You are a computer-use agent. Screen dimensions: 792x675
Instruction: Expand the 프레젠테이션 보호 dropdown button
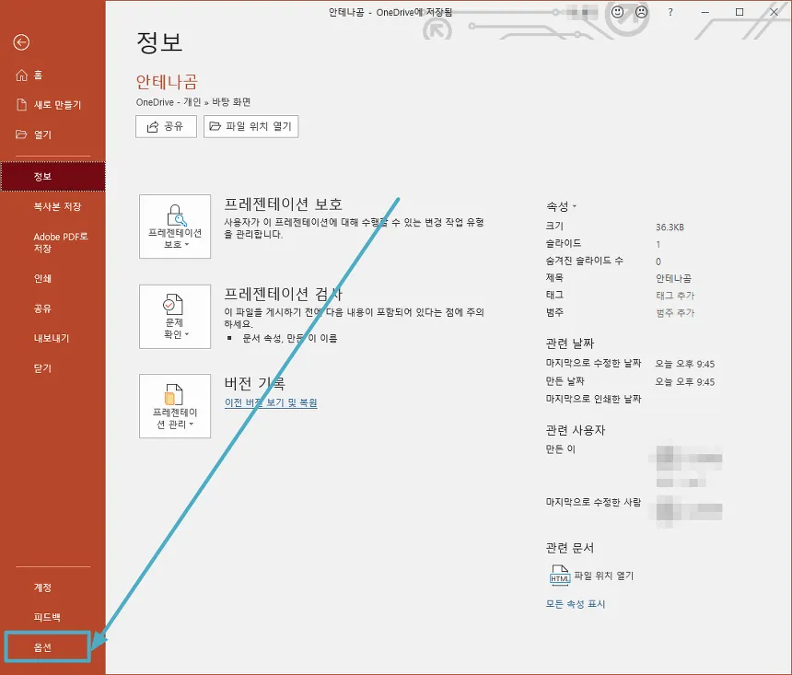coord(175,227)
